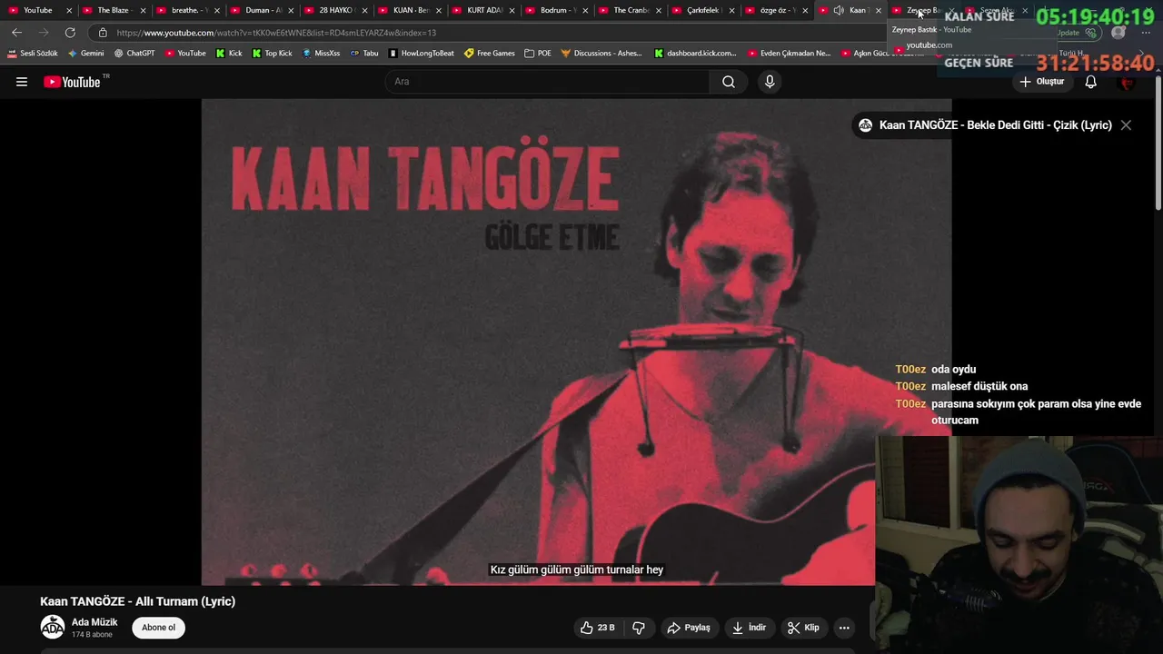This screenshot has width=1163, height=654.
Task: Close the 'The Blaze' tab
Action: coord(143,11)
